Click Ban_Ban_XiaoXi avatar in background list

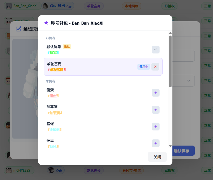[9, 6]
